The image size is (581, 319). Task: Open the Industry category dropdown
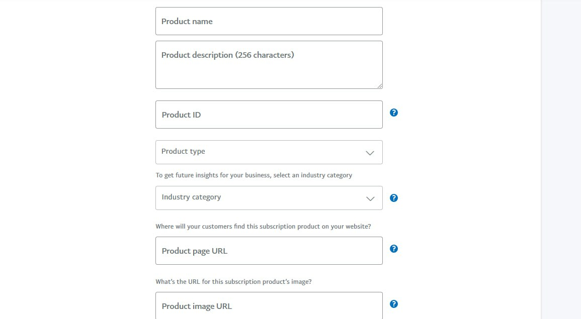269,198
